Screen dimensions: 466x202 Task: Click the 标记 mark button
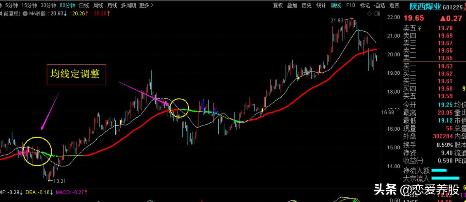(365, 5)
